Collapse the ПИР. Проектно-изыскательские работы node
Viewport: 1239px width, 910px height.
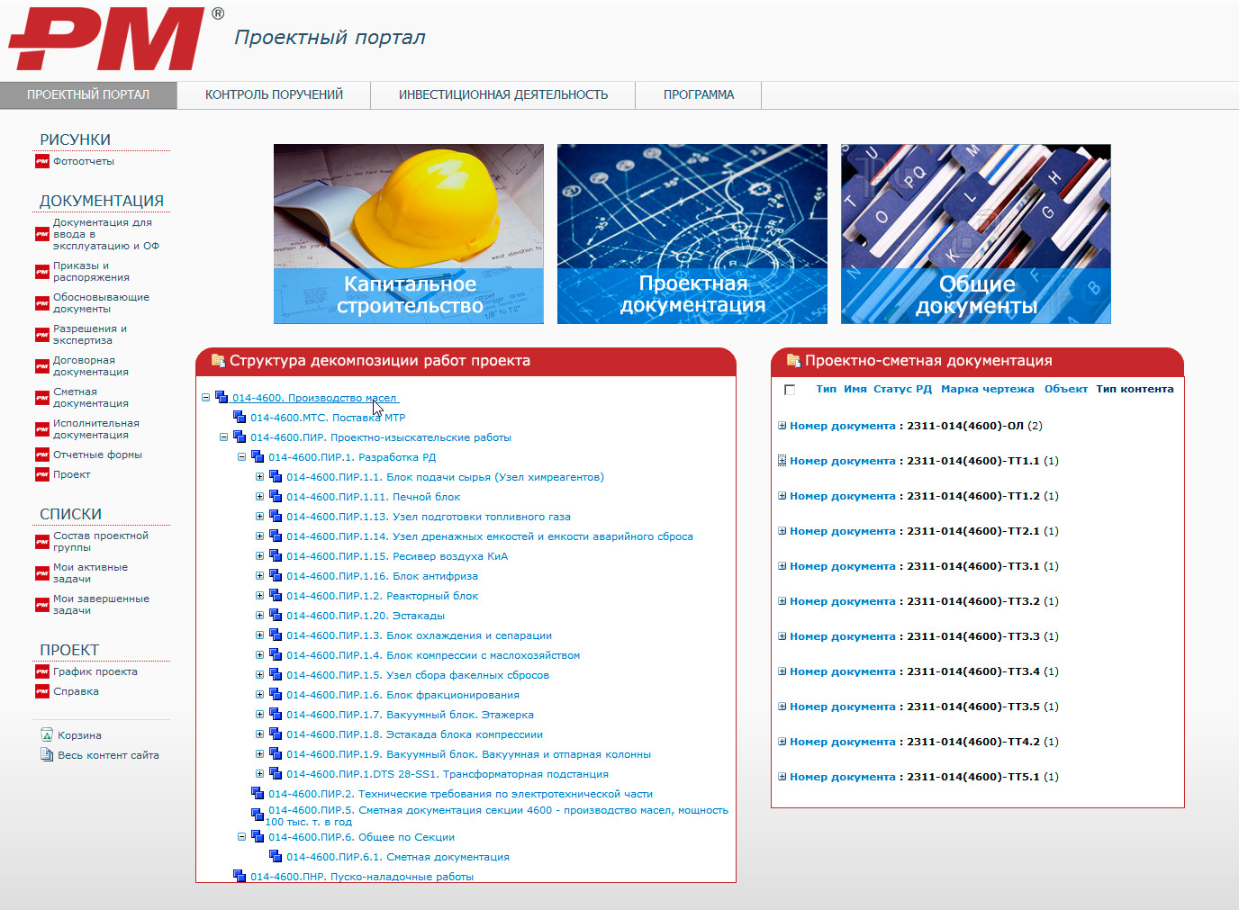(x=223, y=437)
